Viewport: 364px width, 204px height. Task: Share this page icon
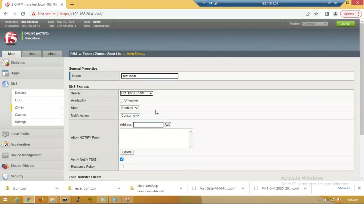click(x=307, y=14)
